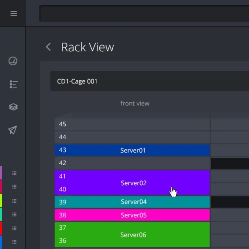Viewport: 249px width, 249px height.
Task: Click the grid handle beside the blue swatch
Action: pos(14,242)
